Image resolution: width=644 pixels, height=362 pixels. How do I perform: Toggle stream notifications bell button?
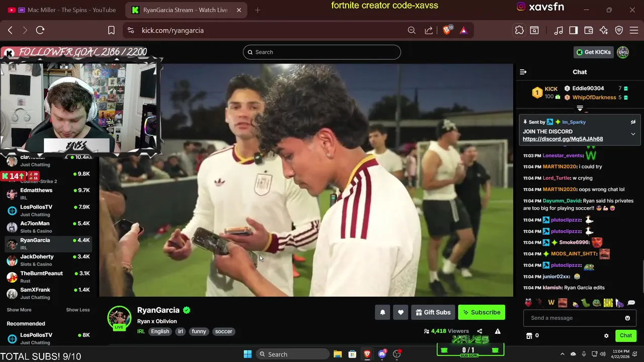[382, 312]
